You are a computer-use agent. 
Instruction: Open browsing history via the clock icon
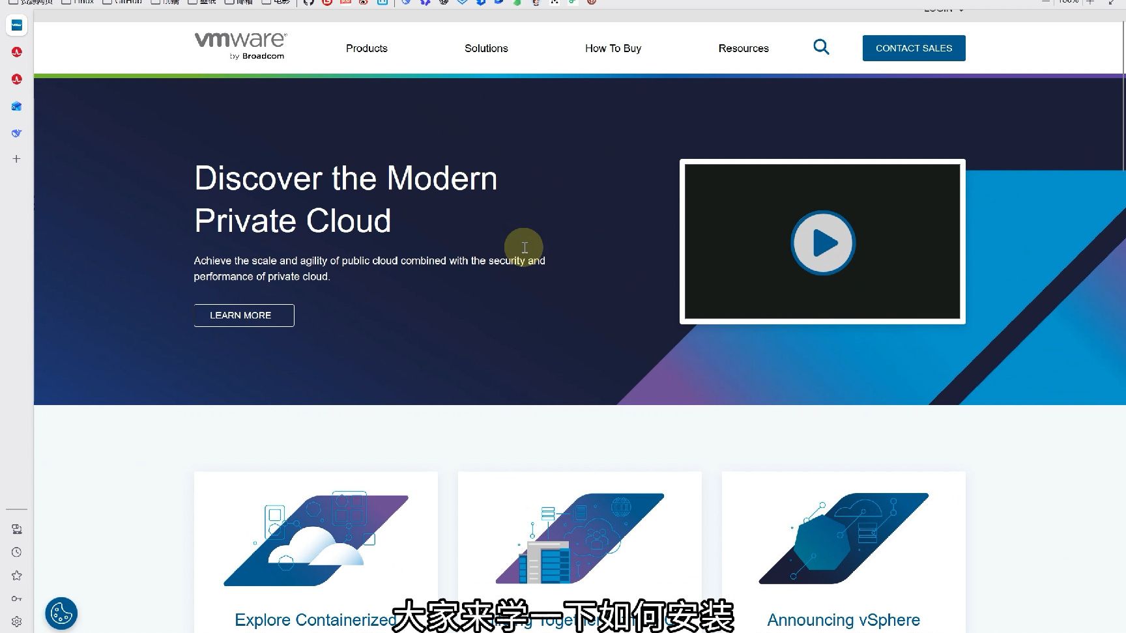tap(17, 552)
